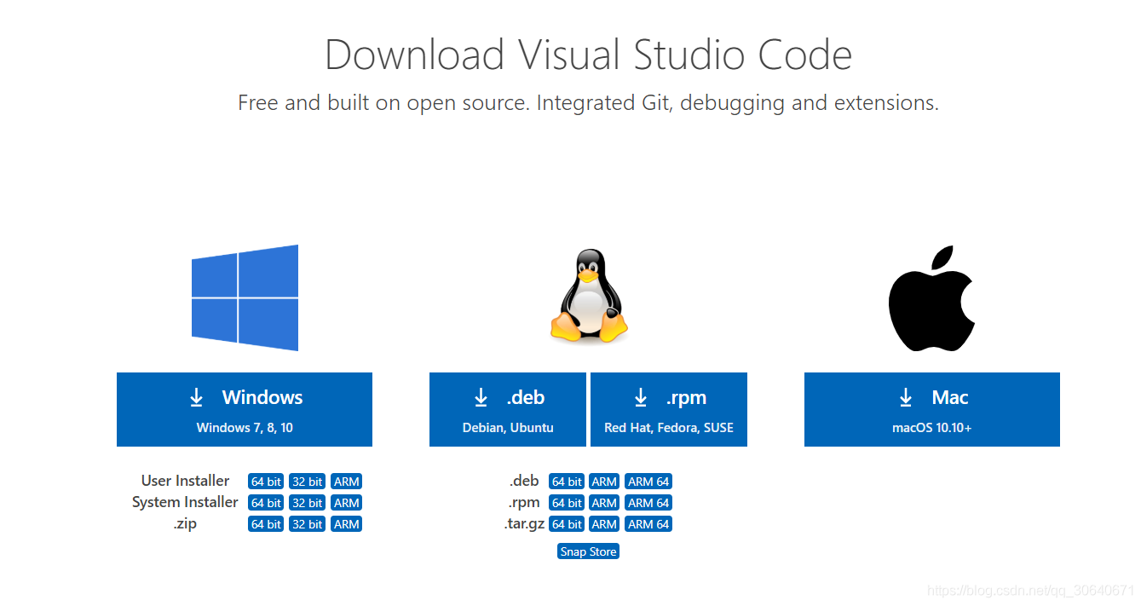This screenshot has height=606, width=1141.
Task: Click the Windows logo icon
Action: (x=245, y=297)
